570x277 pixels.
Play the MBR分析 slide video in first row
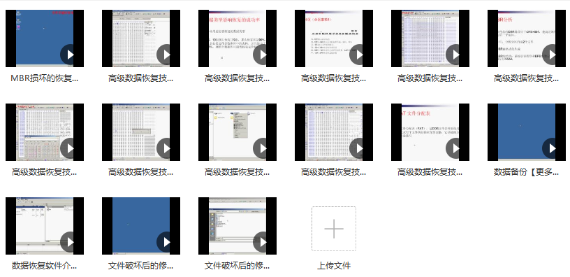click(x=552, y=55)
